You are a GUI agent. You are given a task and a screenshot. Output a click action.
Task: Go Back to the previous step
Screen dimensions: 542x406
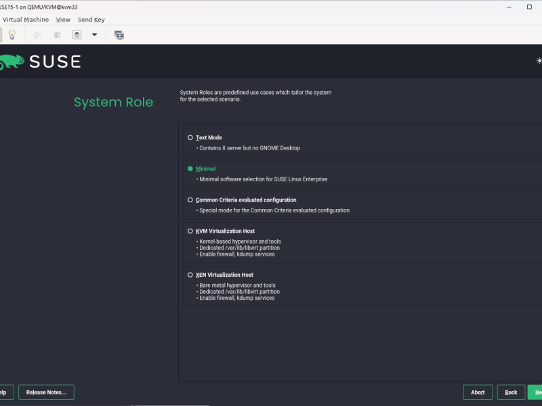coord(511,392)
